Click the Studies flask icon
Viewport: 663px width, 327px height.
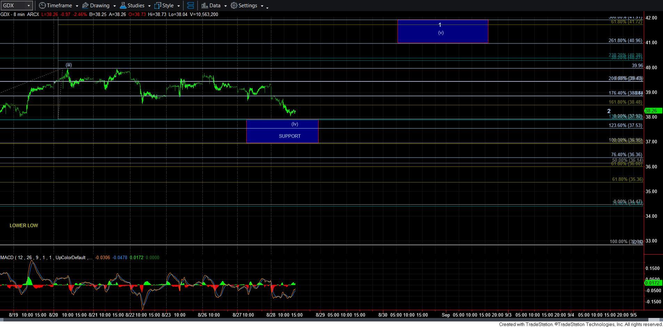(123, 6)
